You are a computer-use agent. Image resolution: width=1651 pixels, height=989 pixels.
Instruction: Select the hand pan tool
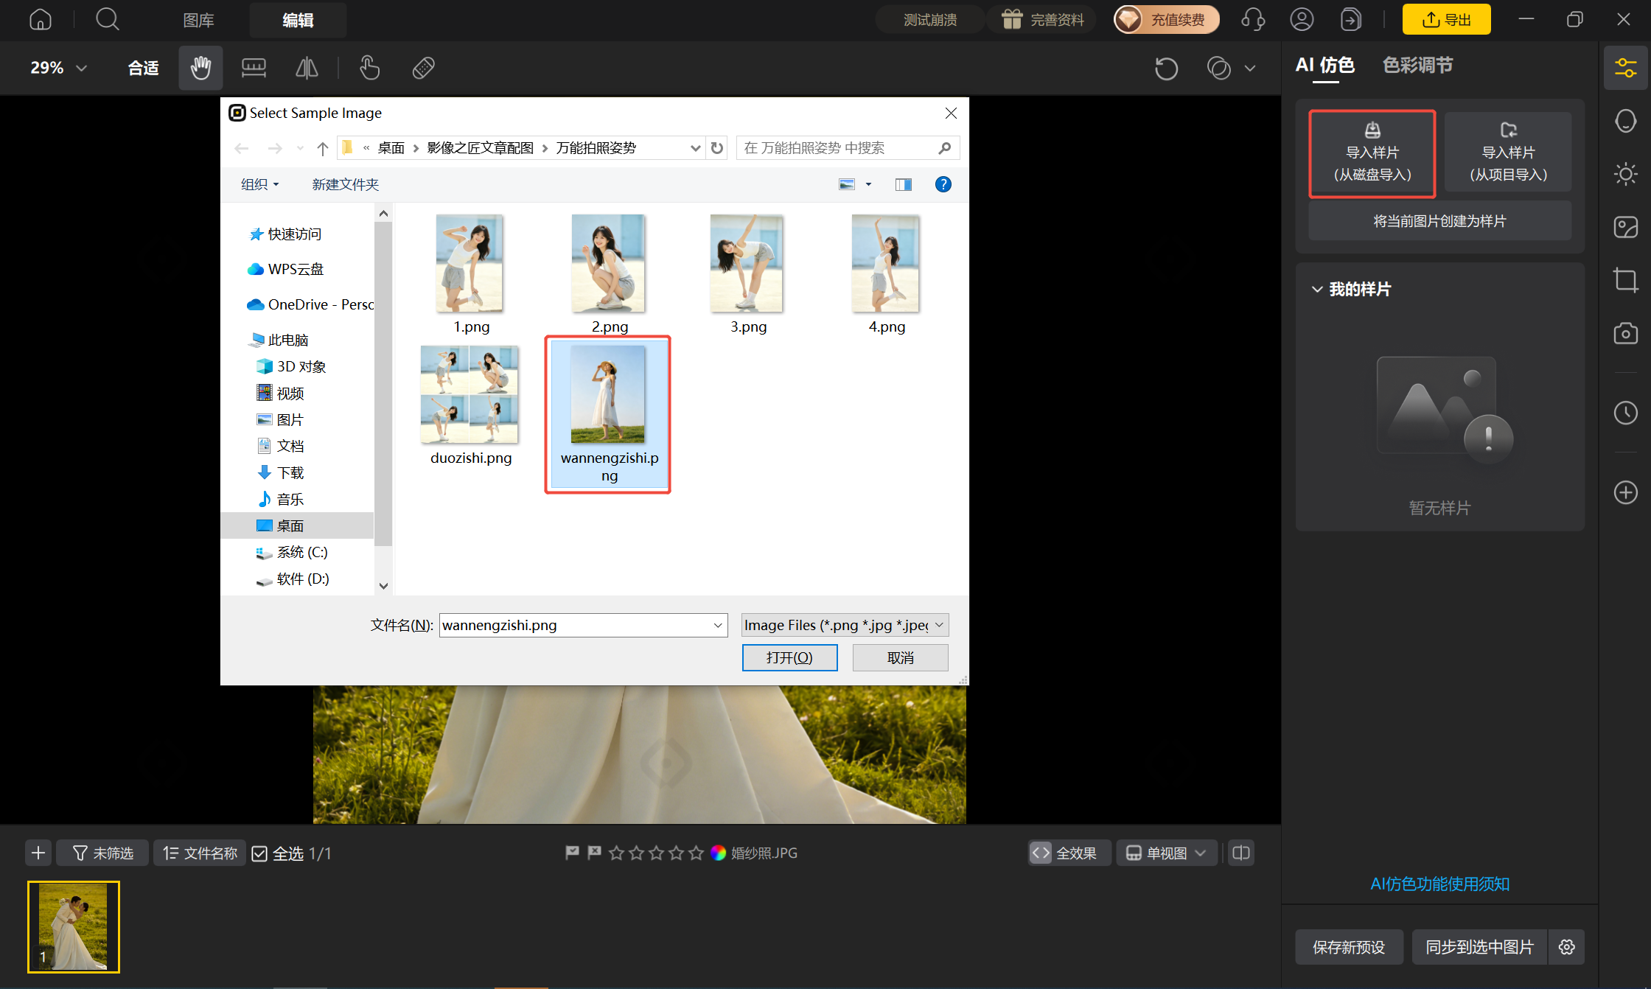point(200,68)
